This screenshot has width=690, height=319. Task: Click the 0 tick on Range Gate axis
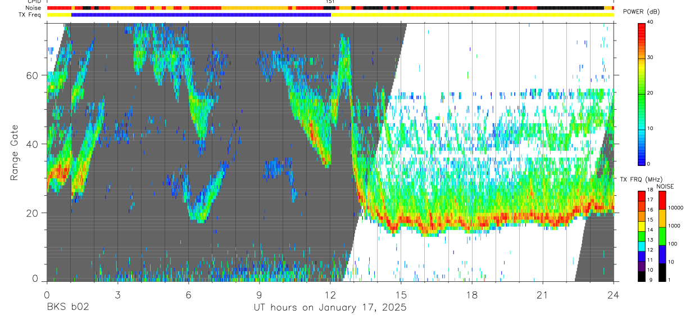34,278
